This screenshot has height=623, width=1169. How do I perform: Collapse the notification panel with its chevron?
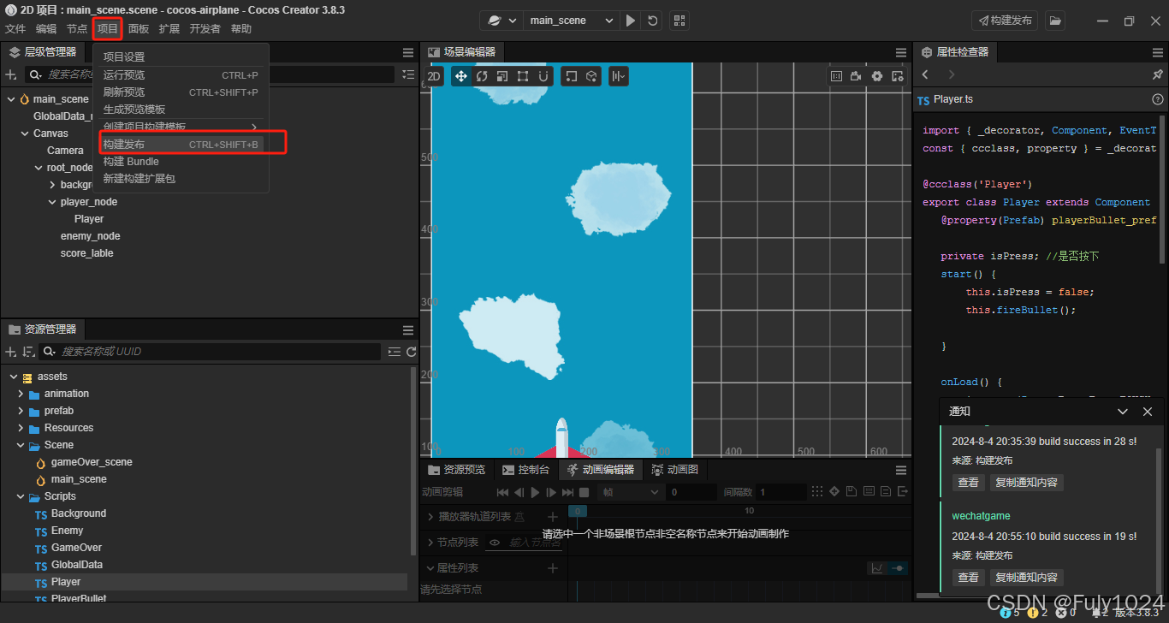tap(1123, 412)
